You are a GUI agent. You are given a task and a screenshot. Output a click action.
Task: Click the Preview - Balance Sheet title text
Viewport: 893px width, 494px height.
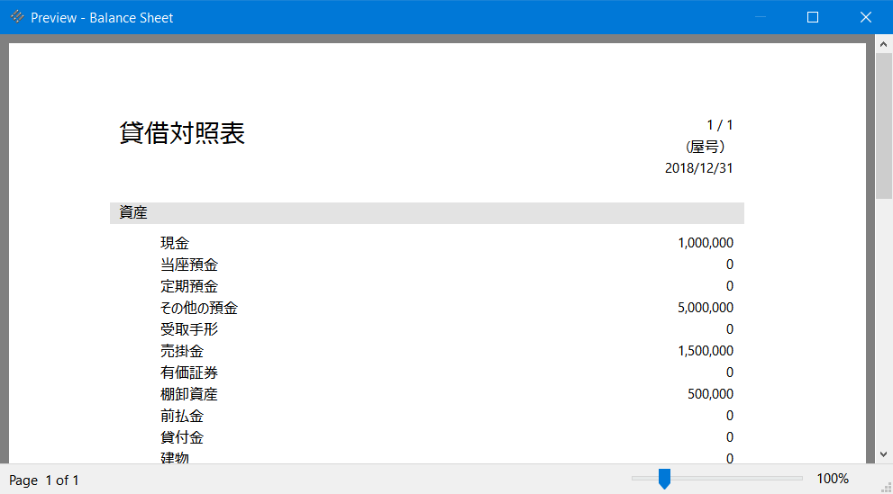tap(102, 18)
